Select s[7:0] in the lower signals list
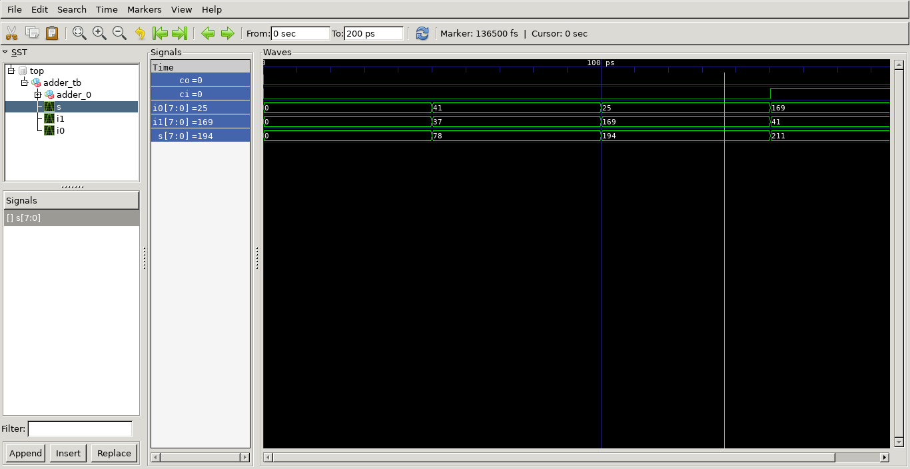The image size is (910, 469). tap(71, 218)
